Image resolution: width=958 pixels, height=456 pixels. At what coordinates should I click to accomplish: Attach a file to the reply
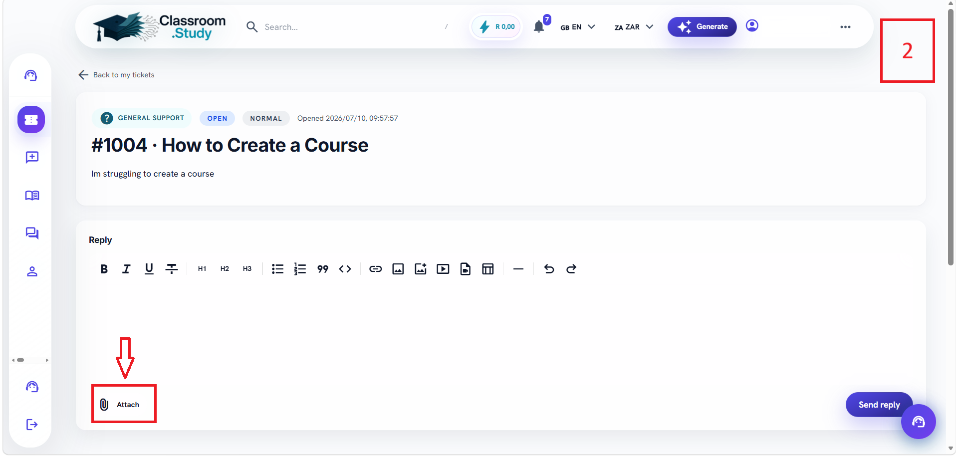coord(120,405)
